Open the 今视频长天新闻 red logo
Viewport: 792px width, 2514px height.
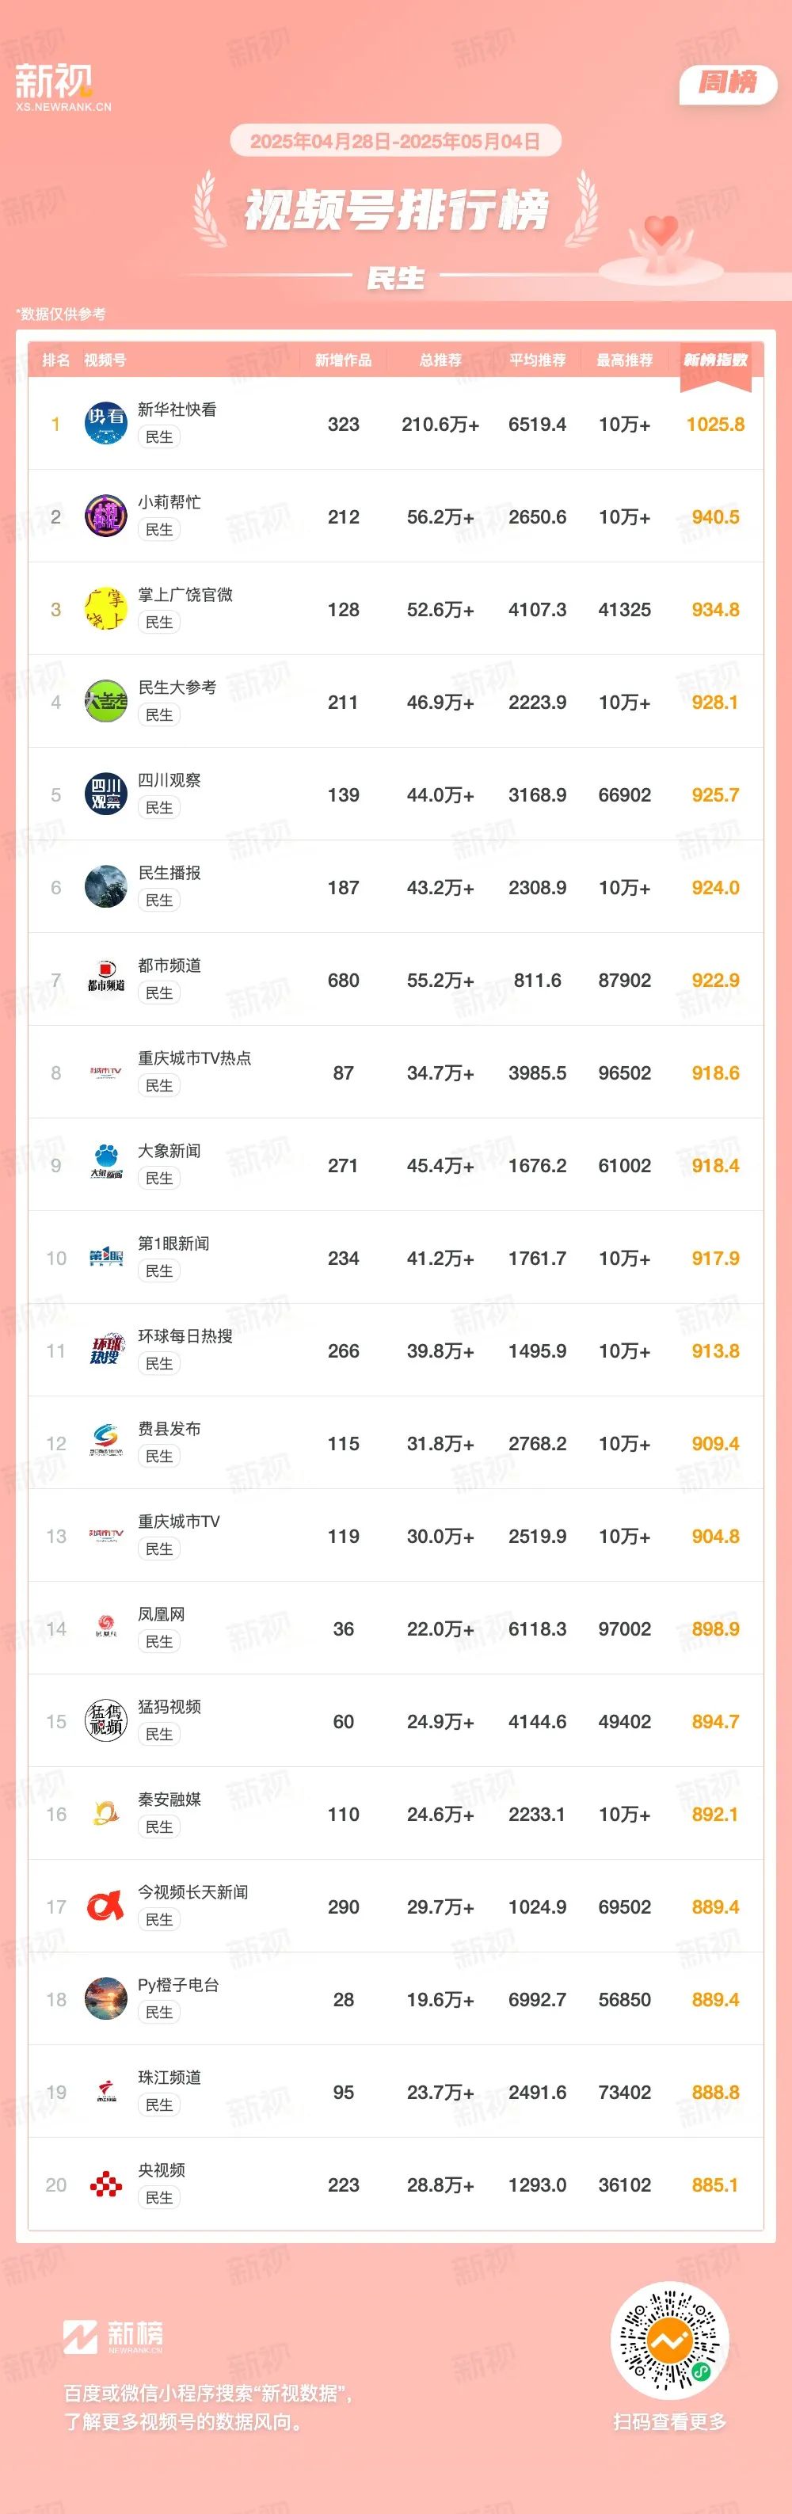coord(105,1907)
